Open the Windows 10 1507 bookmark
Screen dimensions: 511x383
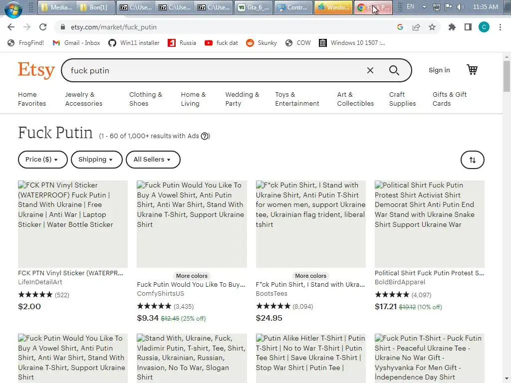pyautogui.click(x=352, y=43)
